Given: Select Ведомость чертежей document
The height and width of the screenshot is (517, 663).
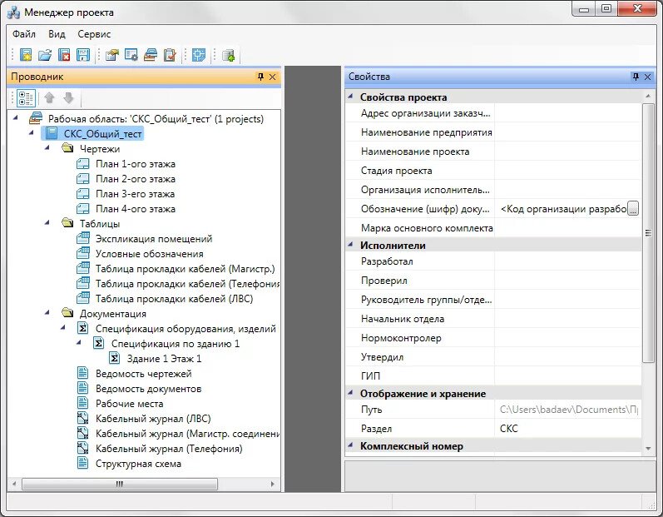Looking at the screenshot, I should [x=143, y=374].
